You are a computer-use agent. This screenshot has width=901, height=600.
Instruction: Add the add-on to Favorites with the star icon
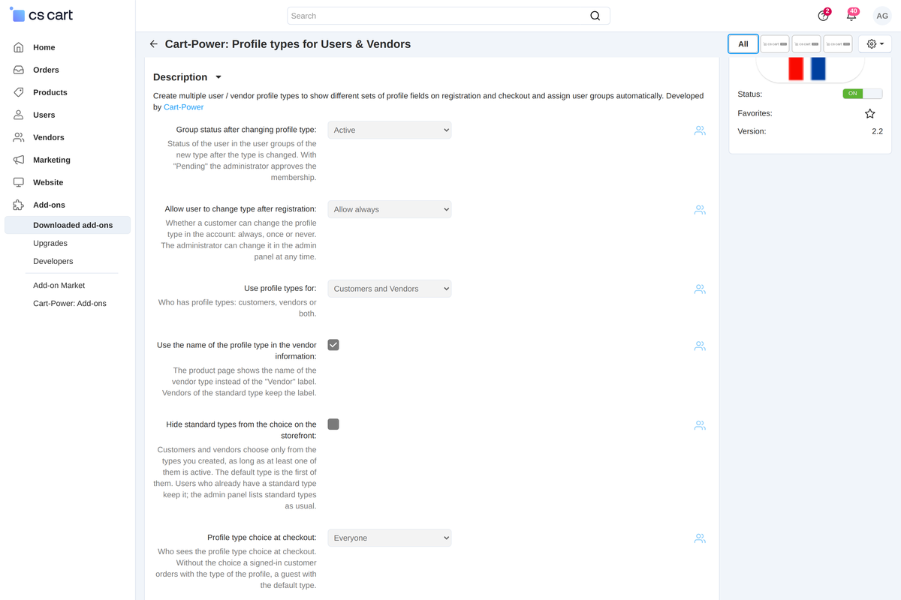[x=870, y=114]
